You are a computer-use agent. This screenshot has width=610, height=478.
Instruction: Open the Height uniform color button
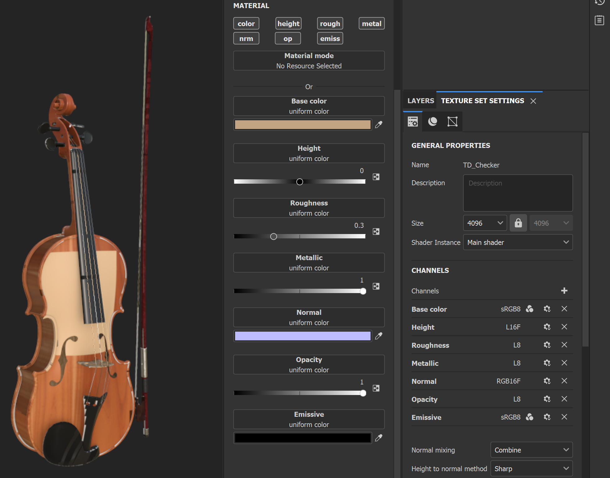[x=309, y=153]
